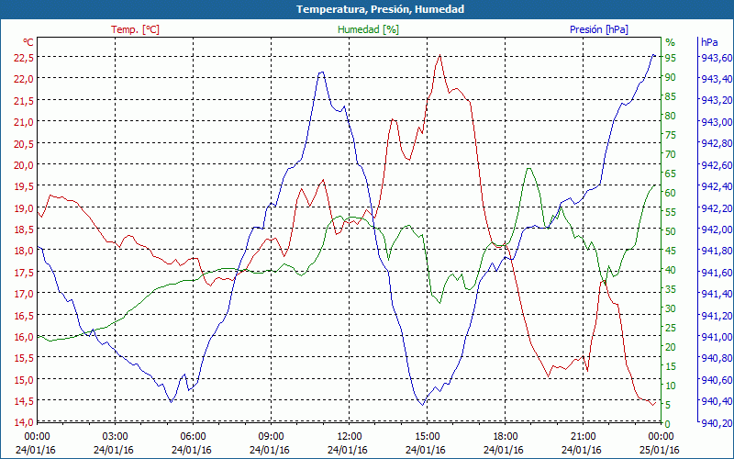The image size is (734, 459).
Task: Click the temperature axis value "20,5"
Action: 25,143
